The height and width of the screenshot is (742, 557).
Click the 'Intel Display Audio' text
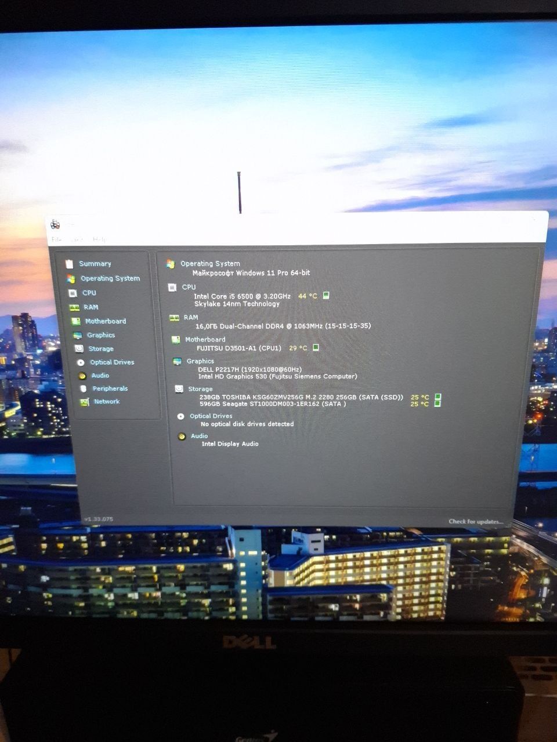pyautogui.click(x=230, y=444)
